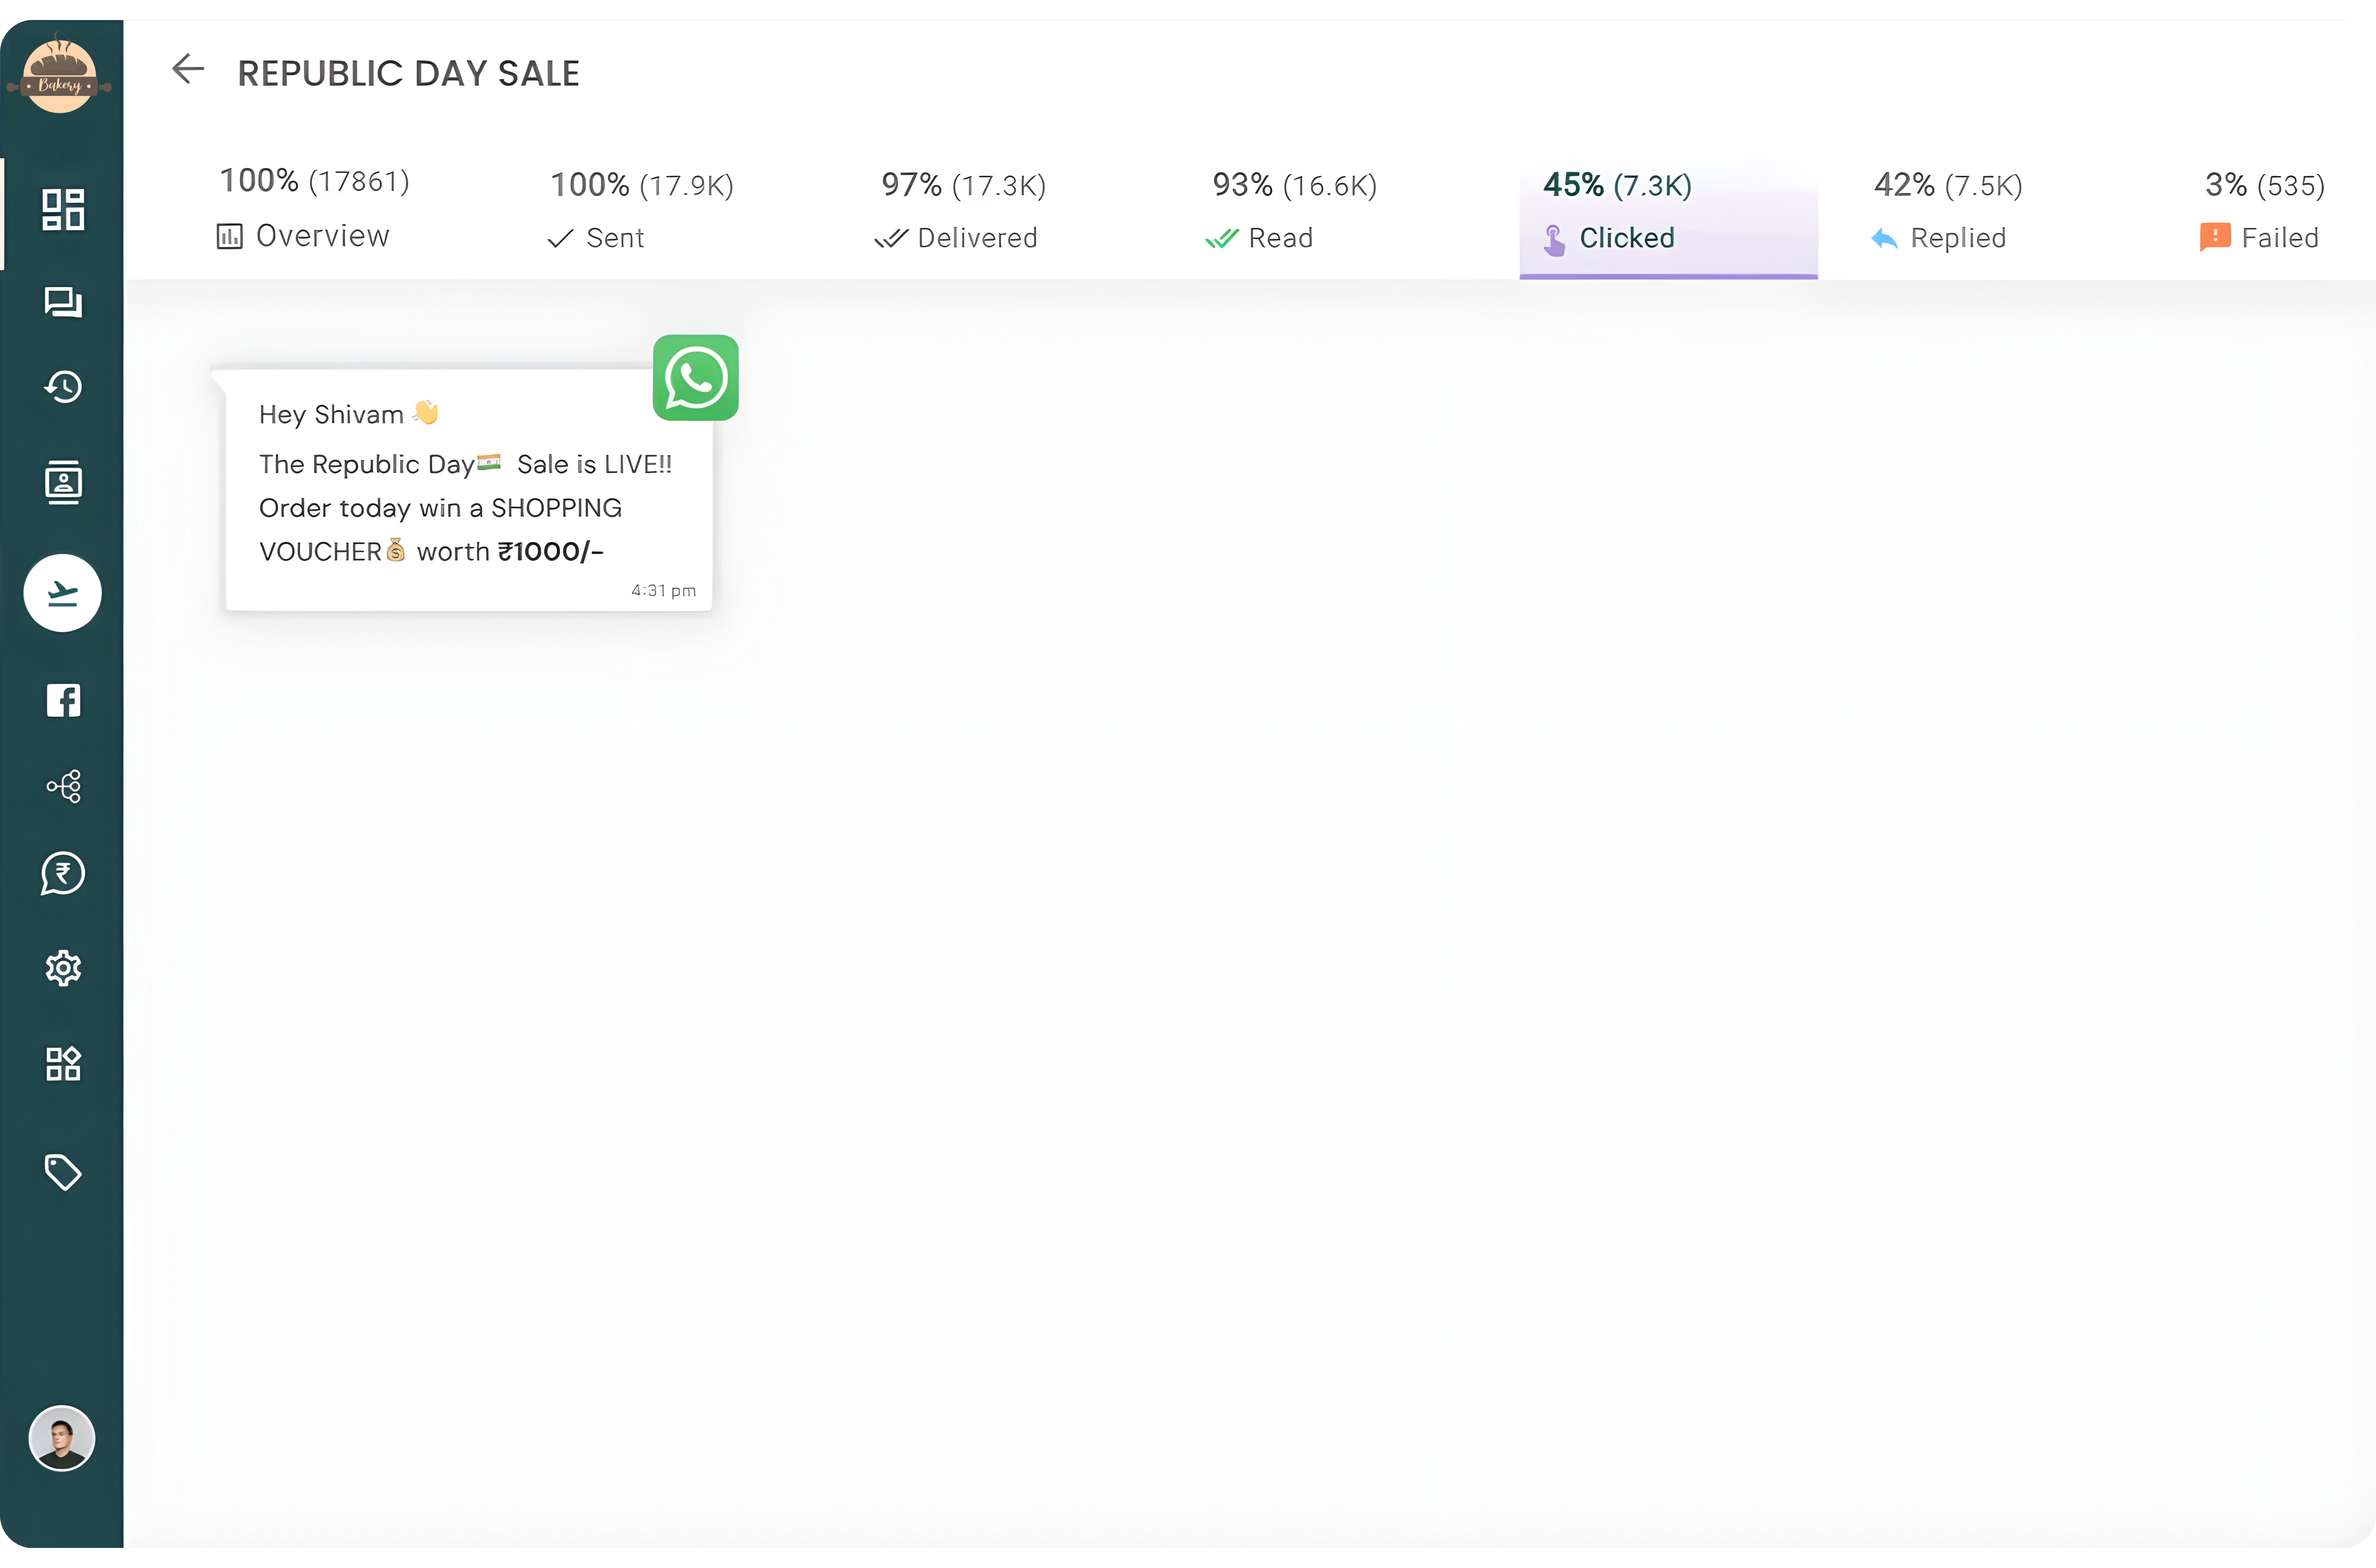The image size is (2376, 1568).
Task: Open the settings gear icon
Action: [x=63, y=968]
